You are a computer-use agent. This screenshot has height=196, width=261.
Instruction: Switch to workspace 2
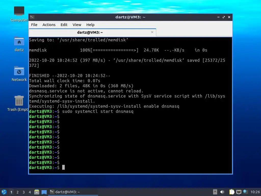pyautogui.click(x=18, y=192)
